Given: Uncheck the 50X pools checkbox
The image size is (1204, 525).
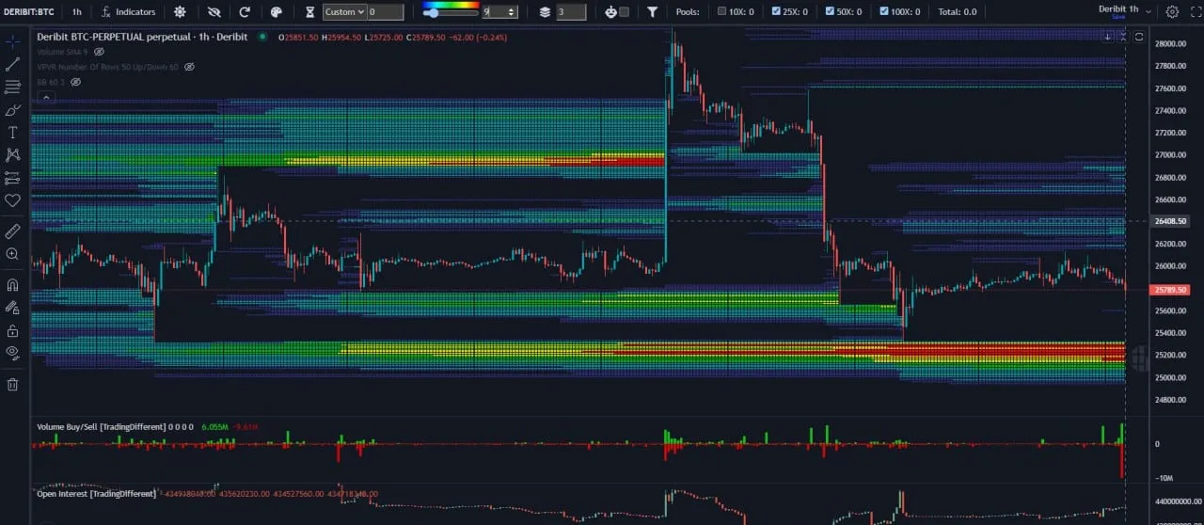Looking at the screenshot, I should 829,12.
